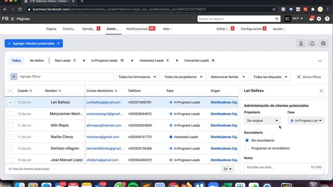The height and width of the screenshot is (187, 333).
Task: Click the search magnifier icon
Action: pos(276,19)
